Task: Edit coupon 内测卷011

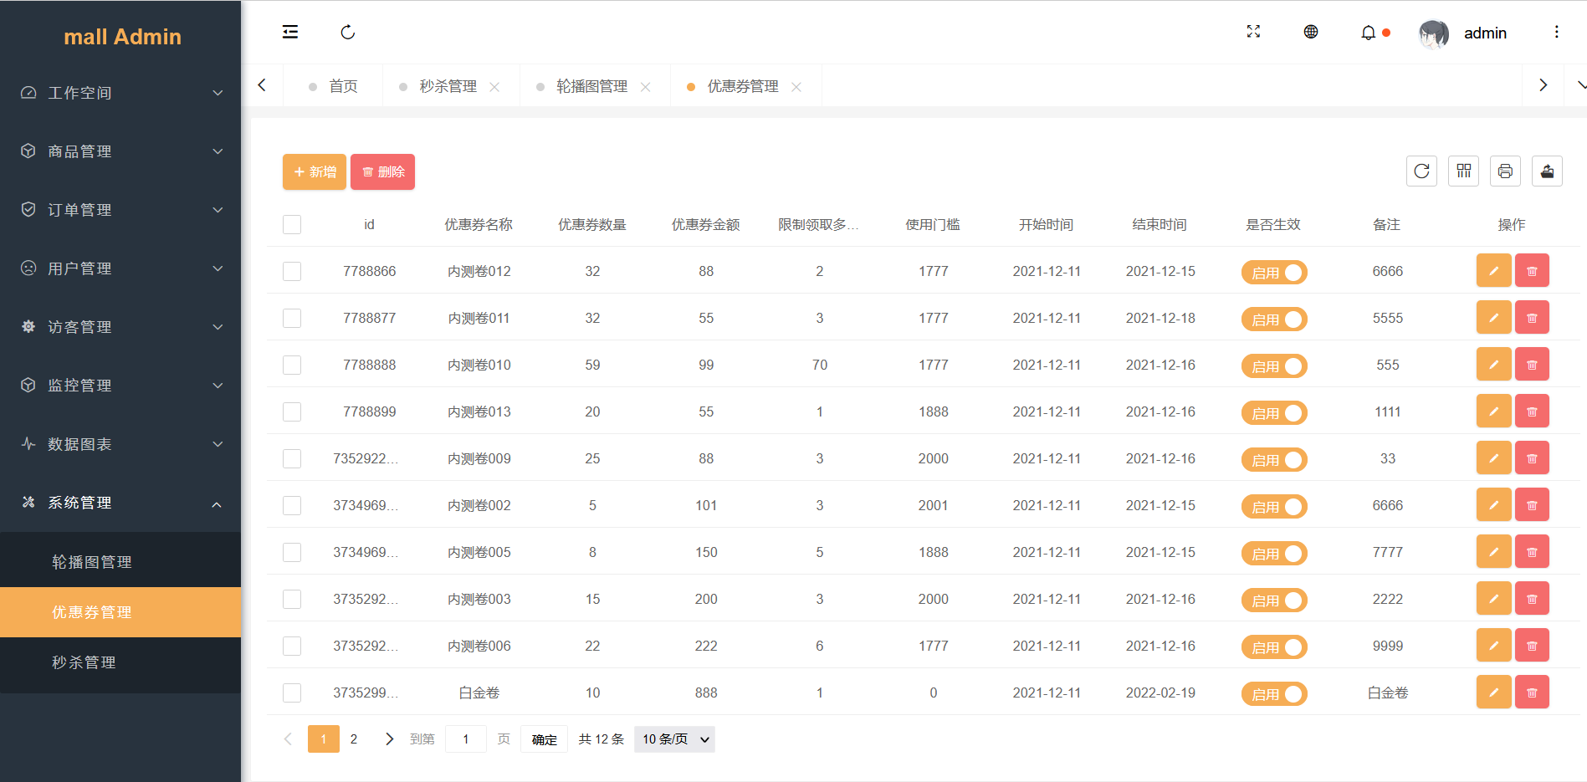Action: (1494, 317)
